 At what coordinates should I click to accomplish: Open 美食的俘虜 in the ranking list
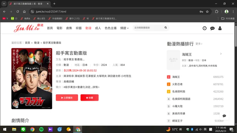pos(178,113)
